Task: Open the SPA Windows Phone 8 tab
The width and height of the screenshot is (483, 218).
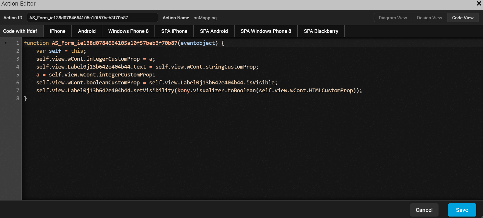Action: [266, 31]
